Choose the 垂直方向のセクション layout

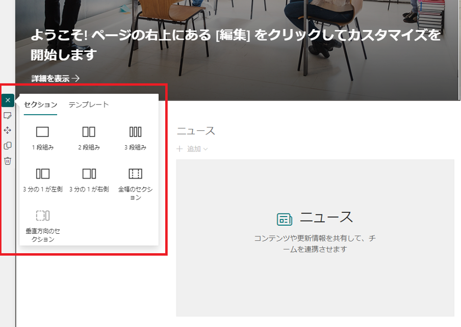43,226
